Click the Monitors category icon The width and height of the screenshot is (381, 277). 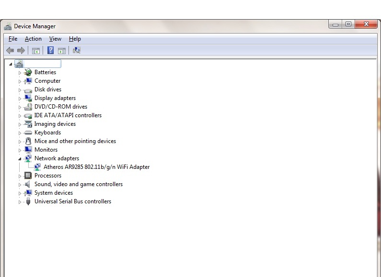click(x=28, y=150)
